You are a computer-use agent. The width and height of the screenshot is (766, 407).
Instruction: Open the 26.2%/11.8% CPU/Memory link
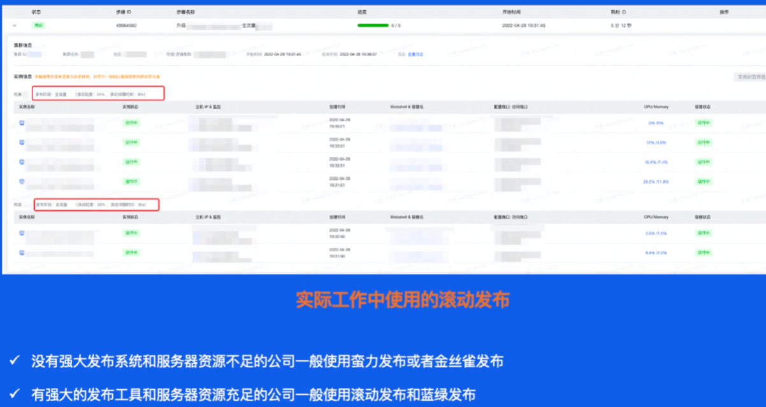(x=656, y=182)
